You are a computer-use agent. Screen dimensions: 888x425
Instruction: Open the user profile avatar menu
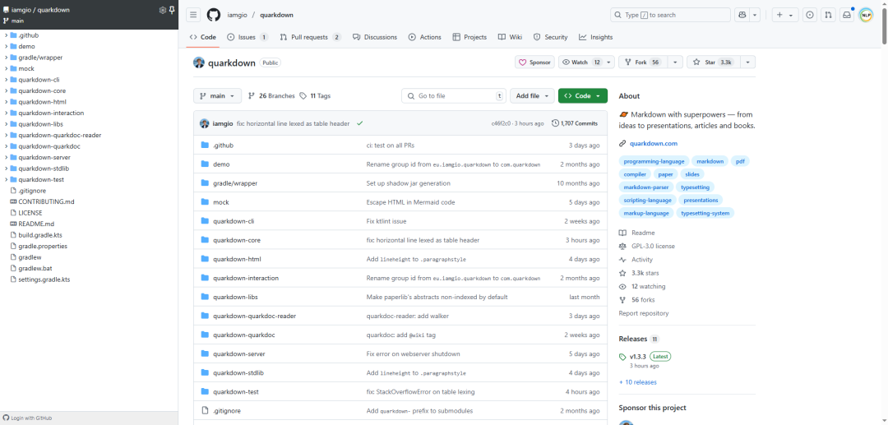click(x=866, y=16)
